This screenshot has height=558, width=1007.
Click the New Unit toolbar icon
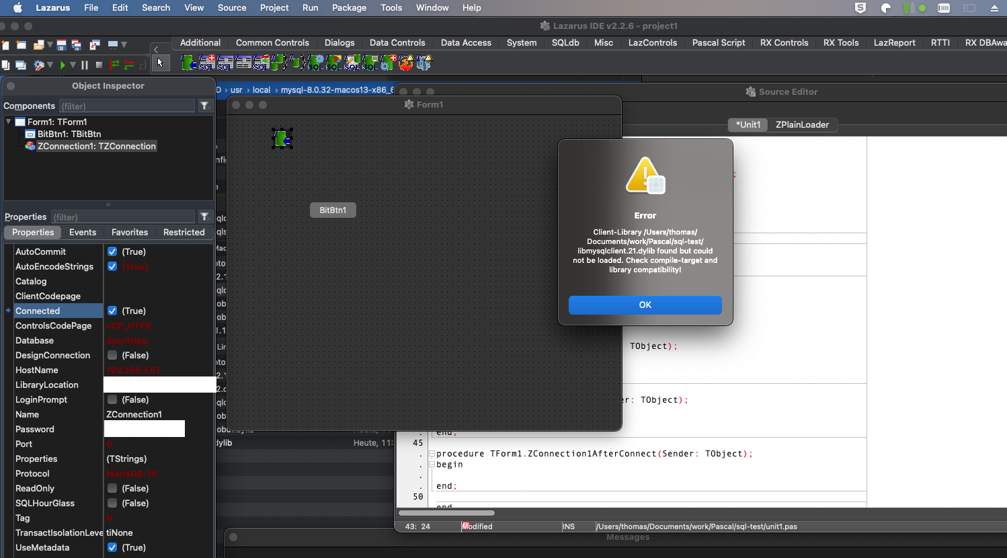point(5,45)
